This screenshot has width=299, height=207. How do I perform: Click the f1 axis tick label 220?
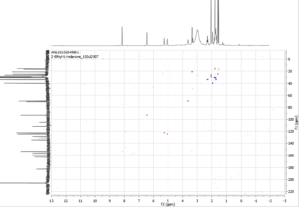[291, 192]
